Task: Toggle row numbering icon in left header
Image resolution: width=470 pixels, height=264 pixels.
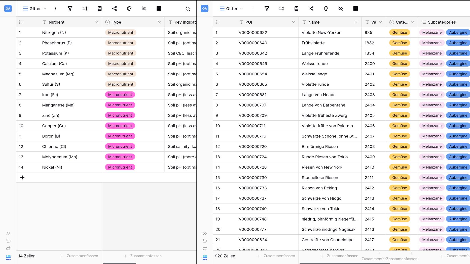Action: pos(21,22)
